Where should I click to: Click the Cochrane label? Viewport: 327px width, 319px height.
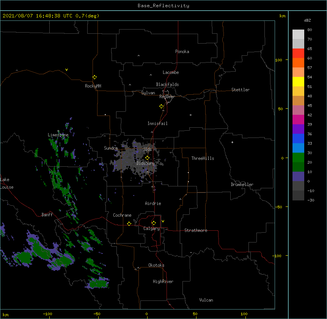pyautogui.click(x=122, y=215)
